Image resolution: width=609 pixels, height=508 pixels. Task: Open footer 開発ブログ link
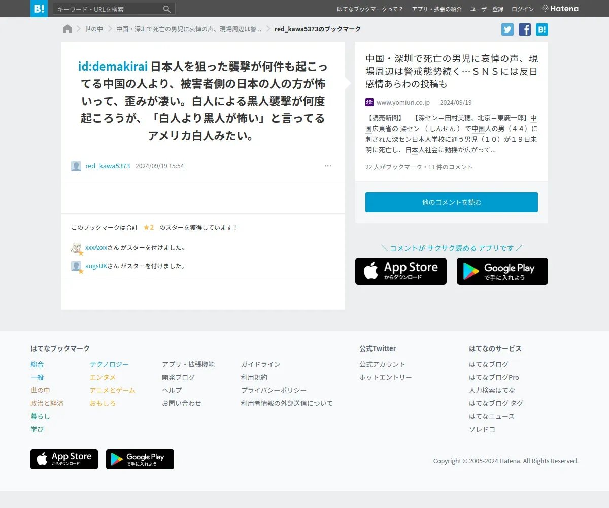point(178,377)
